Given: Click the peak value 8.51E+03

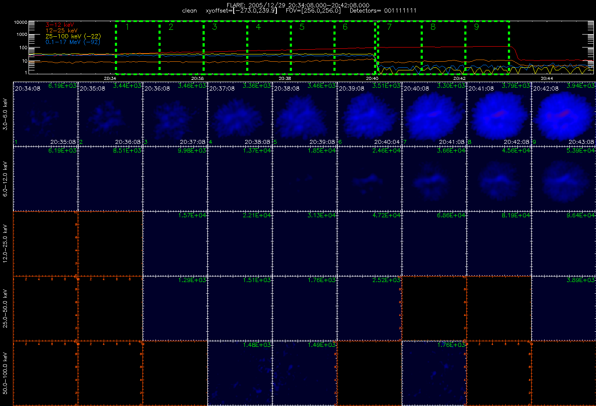Looking at the screenshot, I should coord(127,151).
